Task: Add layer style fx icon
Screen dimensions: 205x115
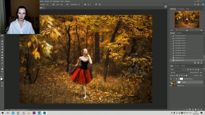Action: pyautogui.click(x=187, y=109)
